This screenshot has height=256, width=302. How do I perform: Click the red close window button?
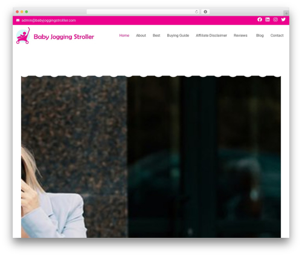(18, 11)
